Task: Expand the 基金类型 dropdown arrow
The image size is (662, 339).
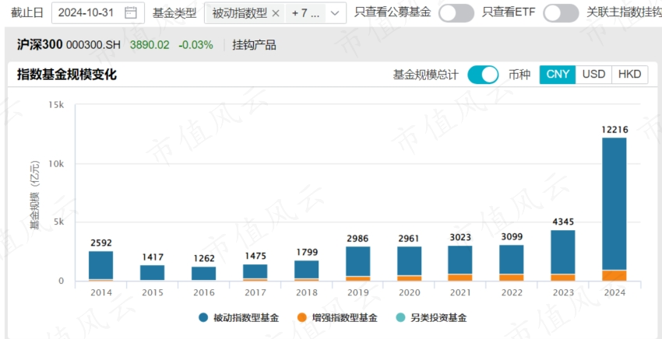Action: click(x=335, y=13)
